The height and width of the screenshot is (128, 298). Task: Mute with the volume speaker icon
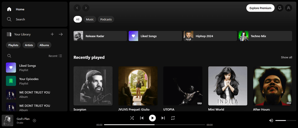tap(271, 120)
